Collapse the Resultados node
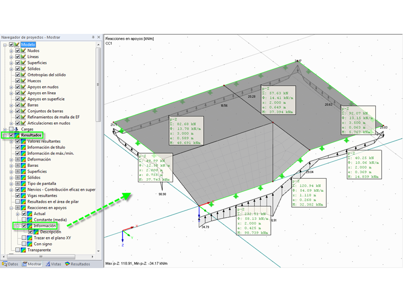Viewport: 403px width, 302px height. tap(5, 135)
